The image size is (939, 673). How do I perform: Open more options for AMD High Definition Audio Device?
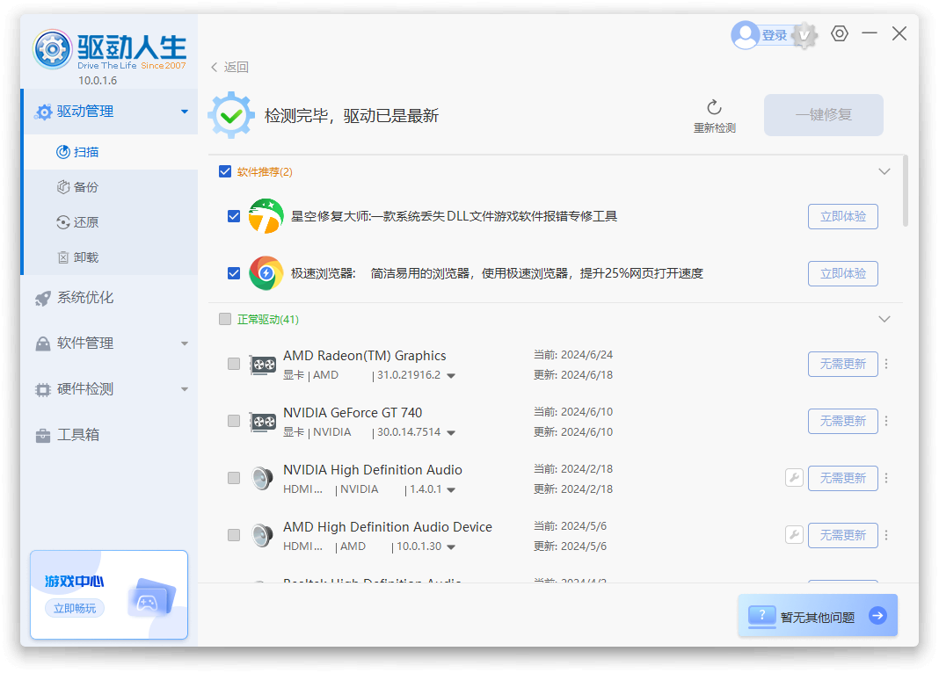coord(886,535)
